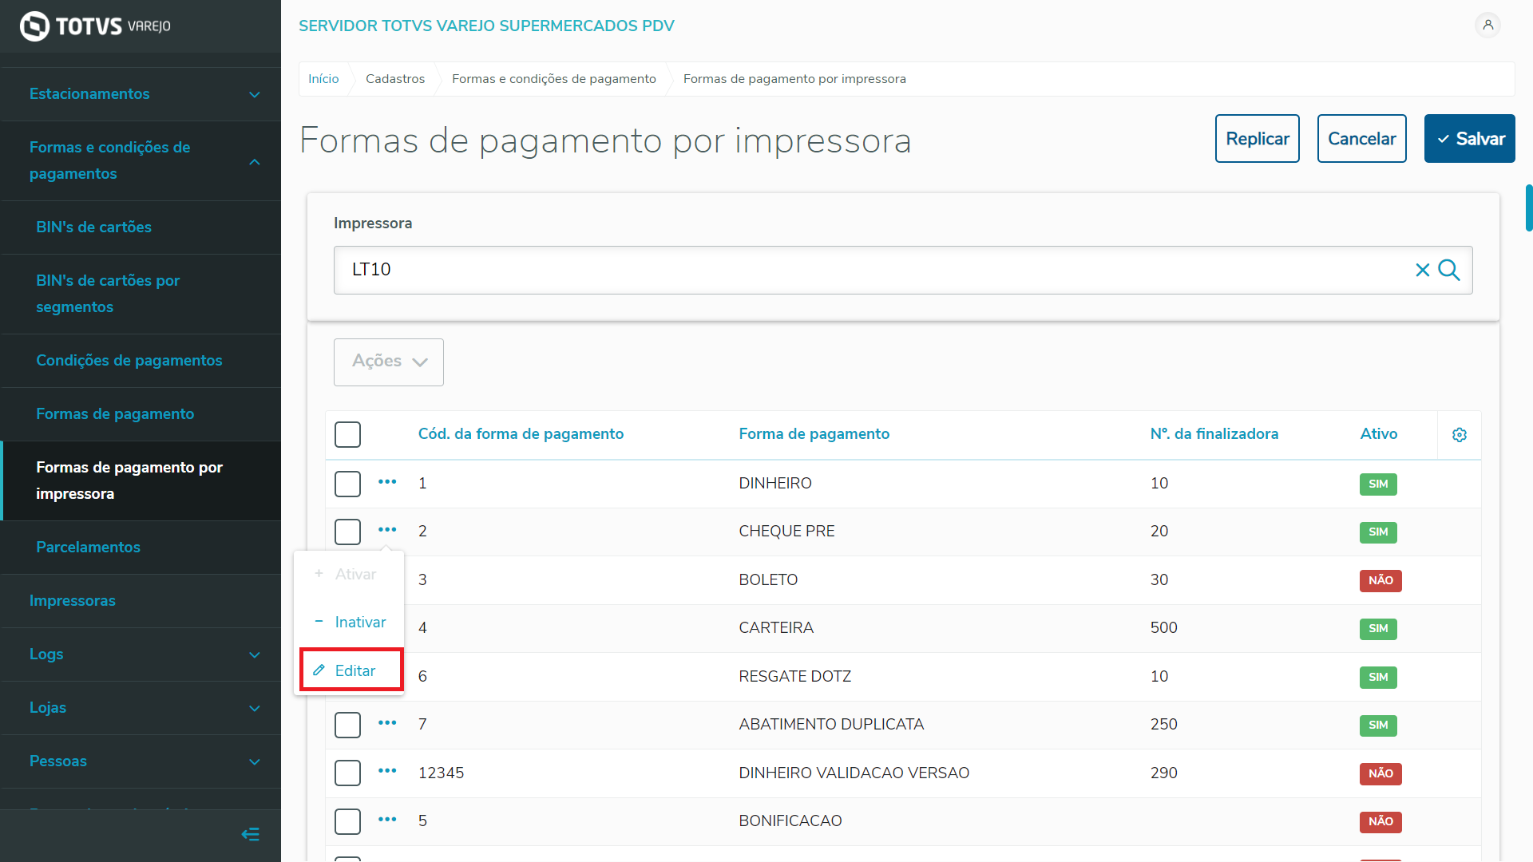
Task: Open the Ações dropdown
Action: tap(389, 362)
